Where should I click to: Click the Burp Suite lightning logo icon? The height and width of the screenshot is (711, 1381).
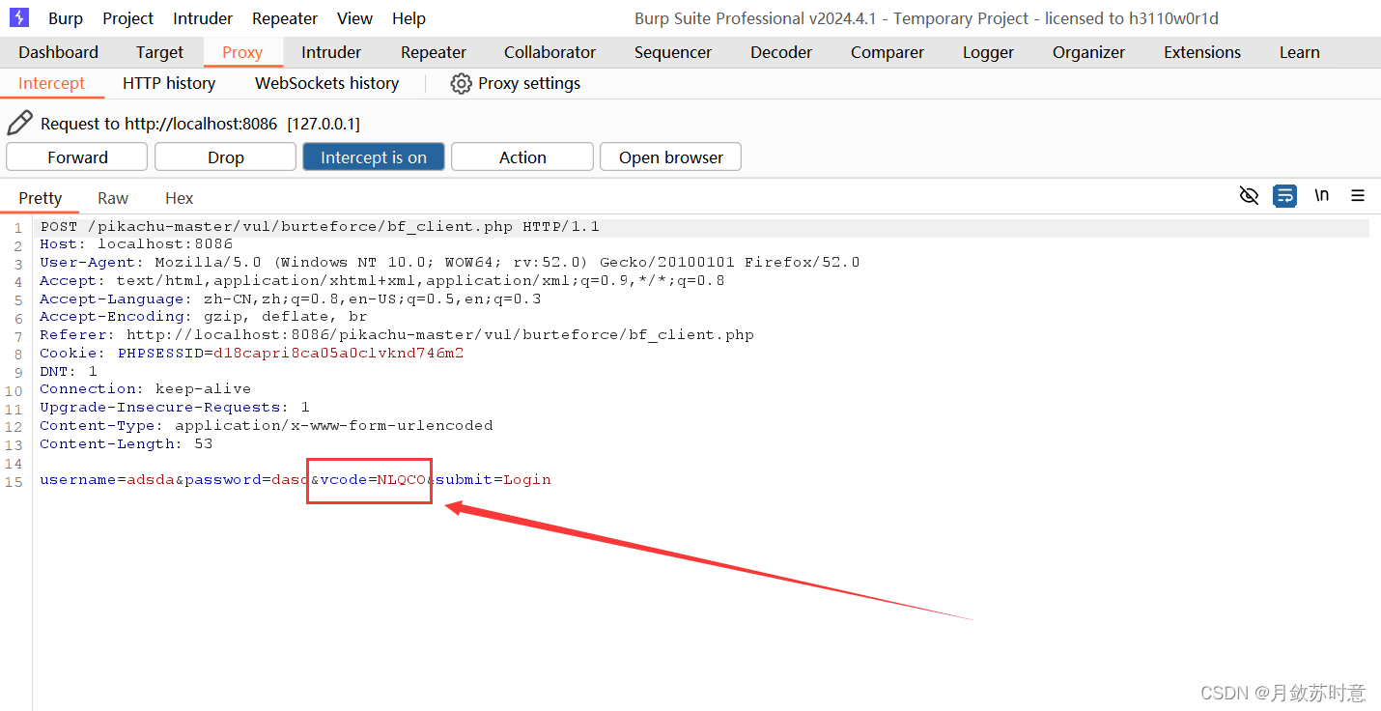[19, 17]
